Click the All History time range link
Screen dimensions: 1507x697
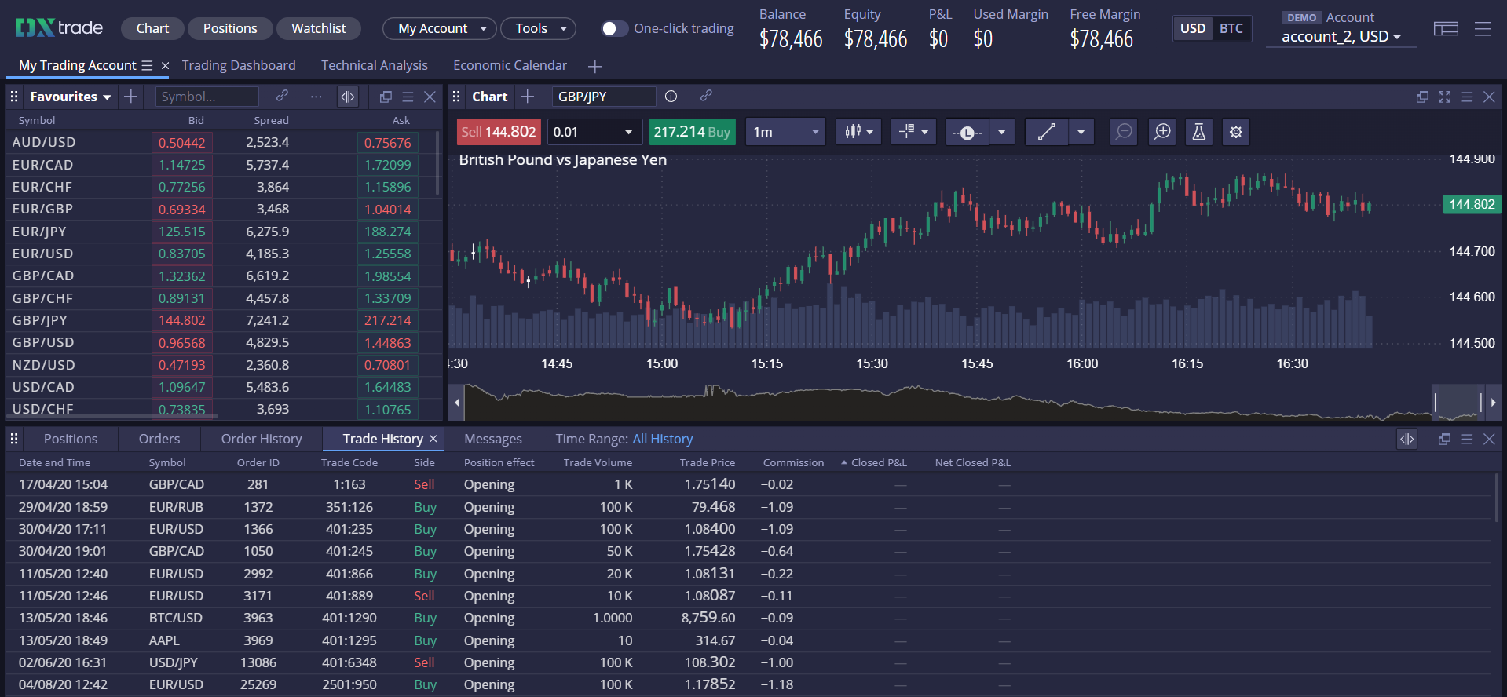coord(662,439)
